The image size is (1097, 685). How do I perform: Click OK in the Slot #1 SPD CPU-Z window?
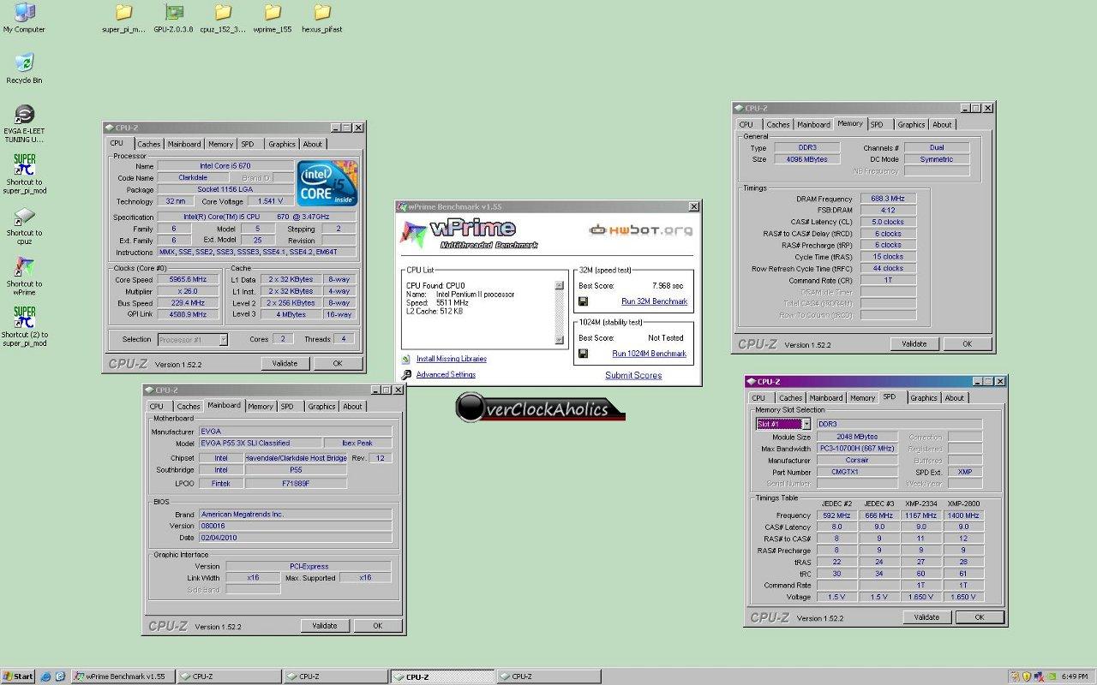[x=979, y=616]
